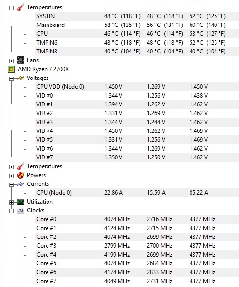Click the Currents wave icon
Image resolution: width=239 pixels, height=287 pixels.
(21, 184)
